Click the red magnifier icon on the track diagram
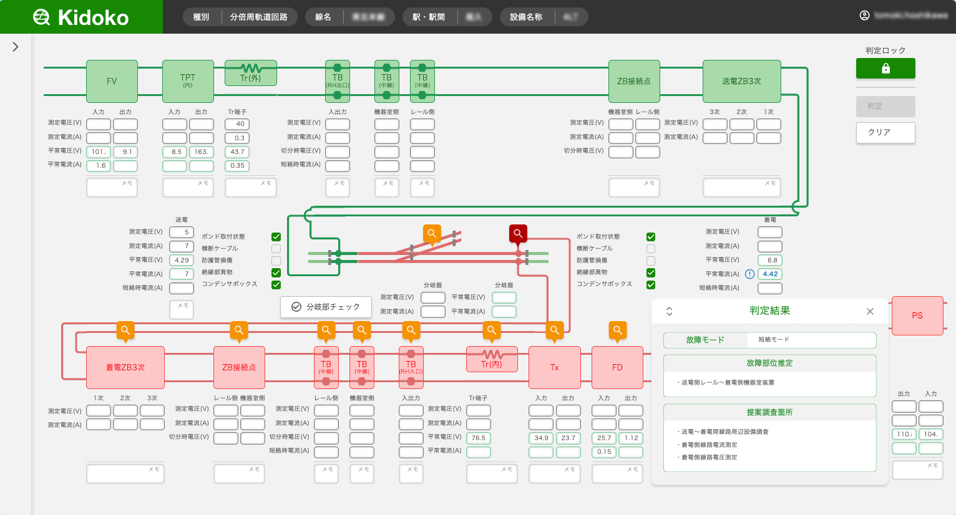 tap(518, 233)
